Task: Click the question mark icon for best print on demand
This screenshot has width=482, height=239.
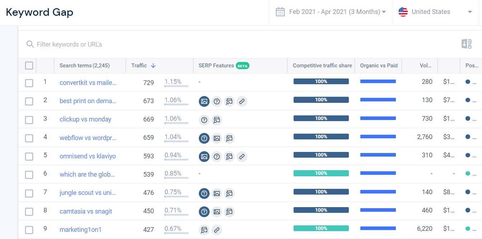Action: [217, 101]
